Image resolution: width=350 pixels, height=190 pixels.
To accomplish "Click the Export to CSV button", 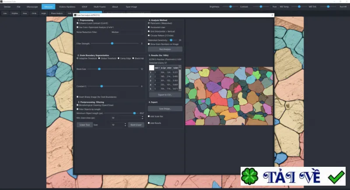I will pyautogui.click(x=165, y=95).
